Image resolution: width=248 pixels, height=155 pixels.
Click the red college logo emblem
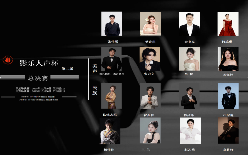tap(8, 60)
